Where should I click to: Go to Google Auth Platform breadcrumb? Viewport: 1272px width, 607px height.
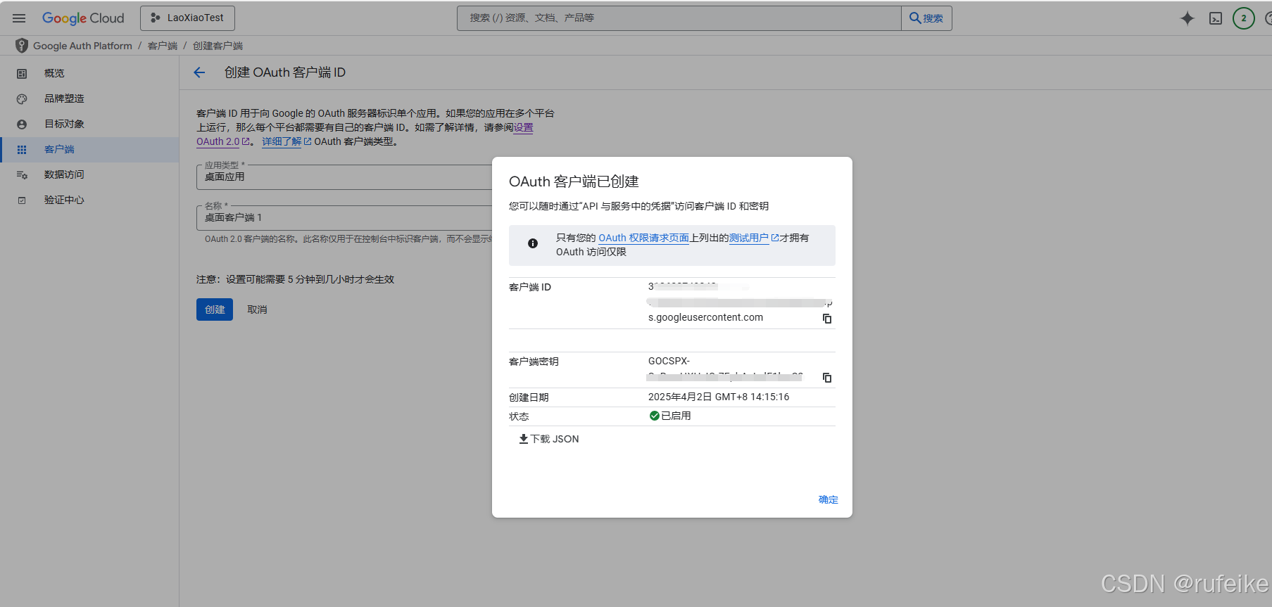[82, 46]
